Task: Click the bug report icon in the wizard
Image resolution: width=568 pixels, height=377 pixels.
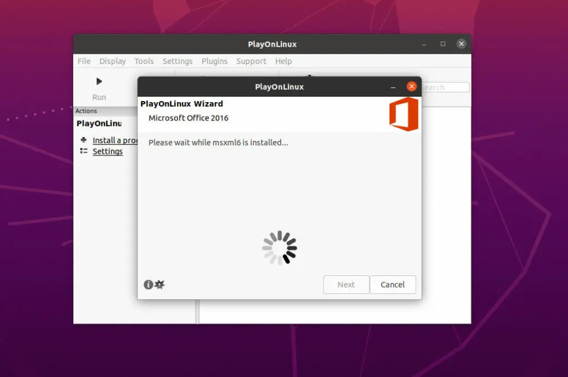Action: pos(159,284)
